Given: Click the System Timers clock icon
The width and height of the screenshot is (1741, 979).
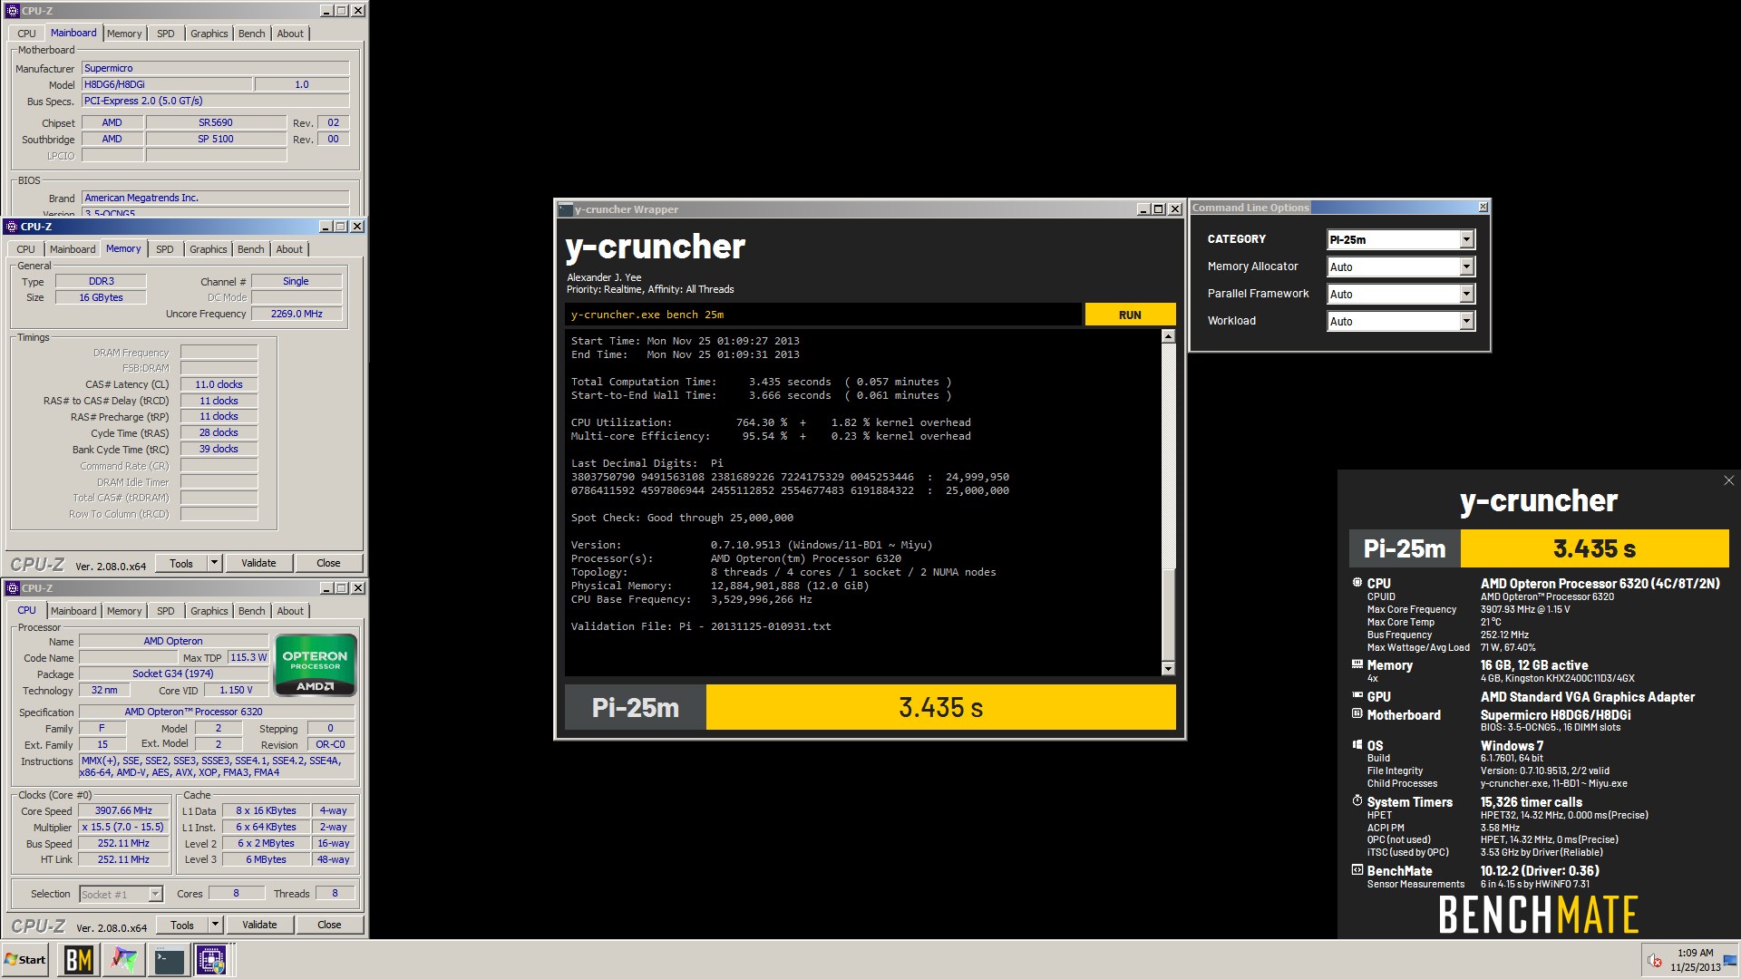Looking at the screenshot, I should pyautogui.click(x=1357, y=801).
